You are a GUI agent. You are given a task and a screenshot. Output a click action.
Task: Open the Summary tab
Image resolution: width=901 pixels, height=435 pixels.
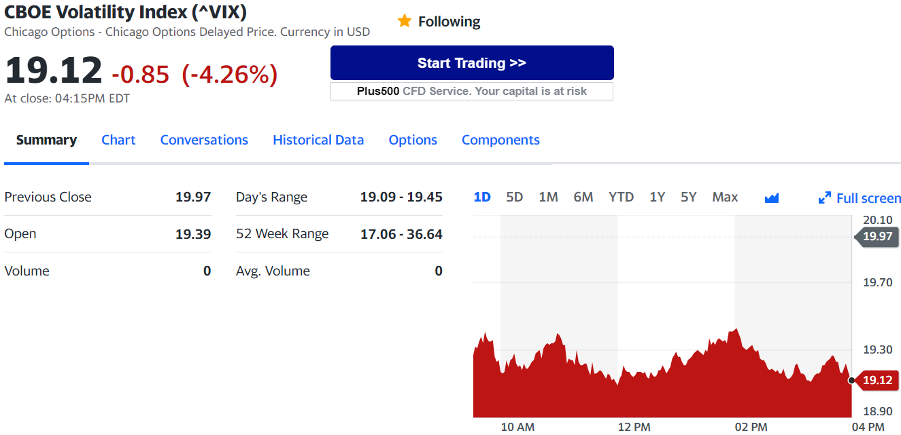click(x=46, y=140)
